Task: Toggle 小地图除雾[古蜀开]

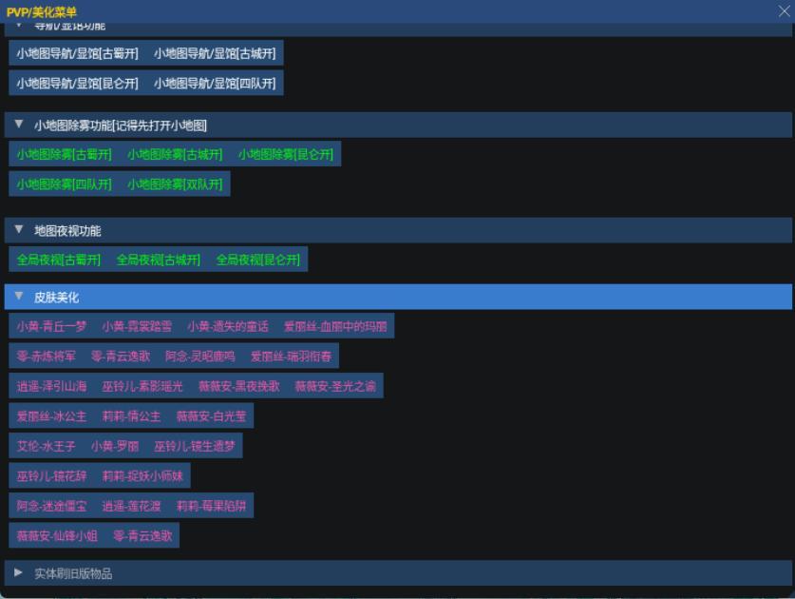Action: point(64,154)
